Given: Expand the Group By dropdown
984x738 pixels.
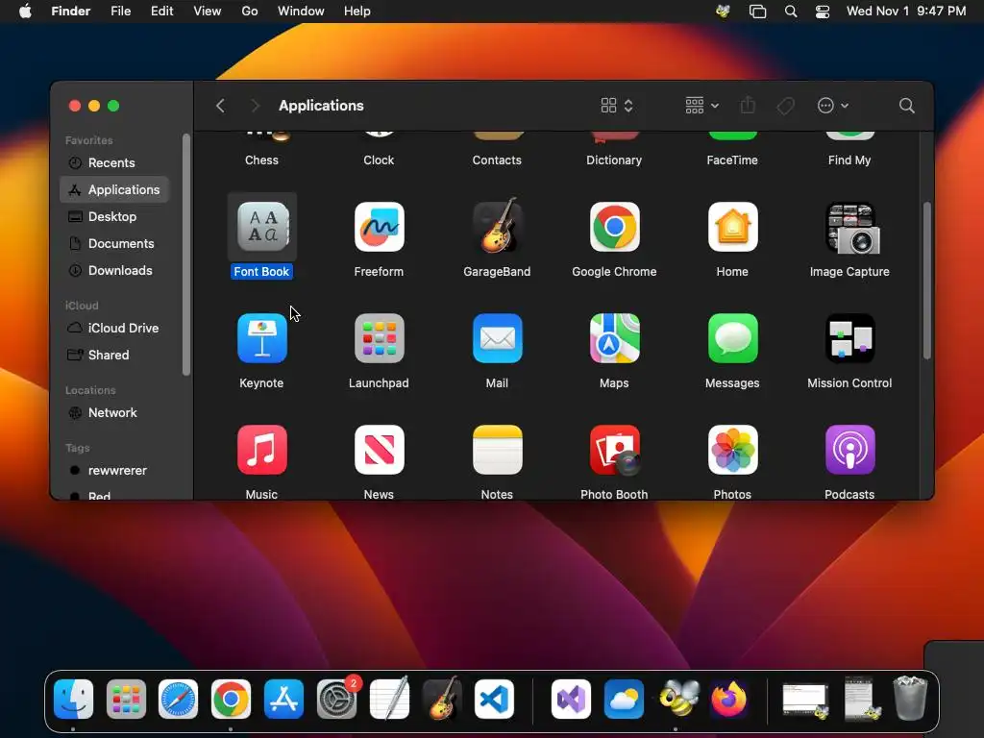Looking at the screenshot, I should click(701, 106).
